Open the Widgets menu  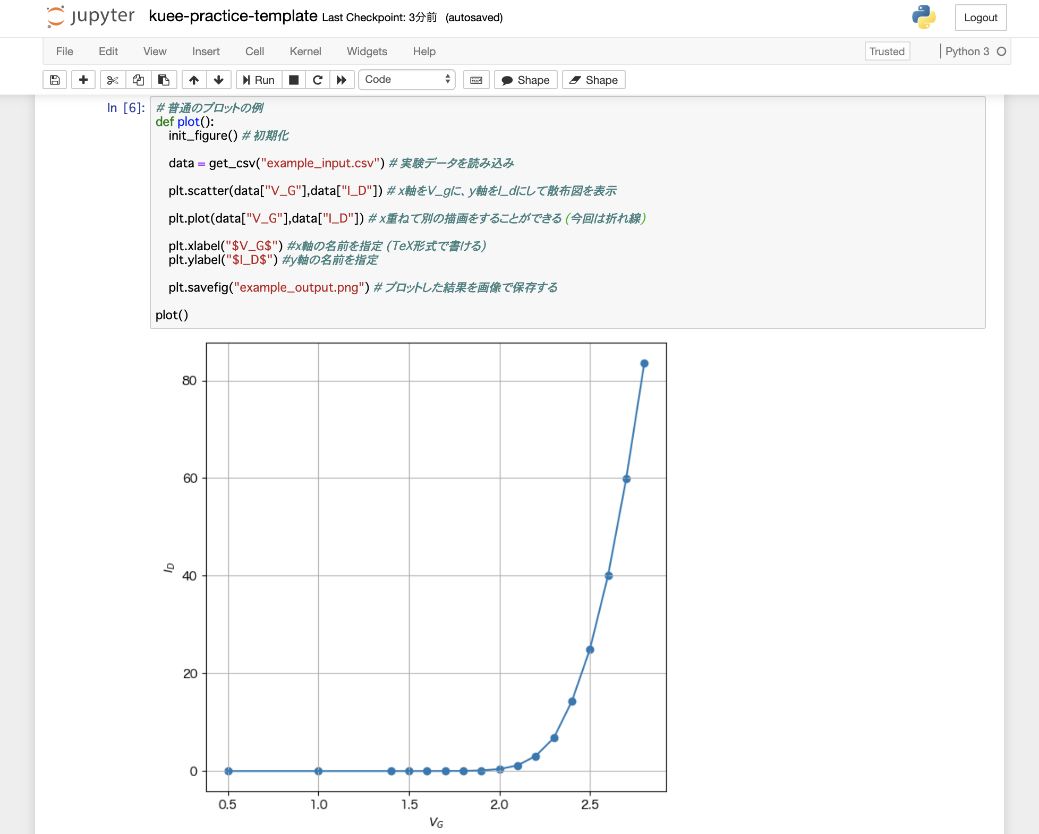[367, 51]
